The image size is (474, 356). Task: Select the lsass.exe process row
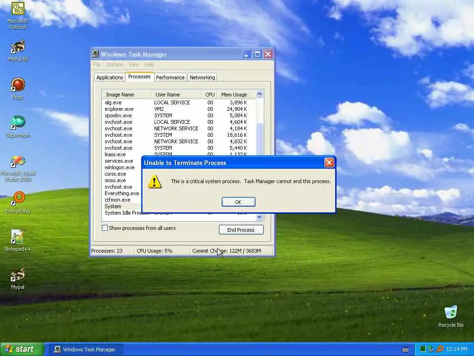click(179, 154)
